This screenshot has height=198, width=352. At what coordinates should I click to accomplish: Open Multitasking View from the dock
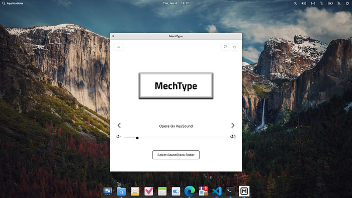coord(108,191)
